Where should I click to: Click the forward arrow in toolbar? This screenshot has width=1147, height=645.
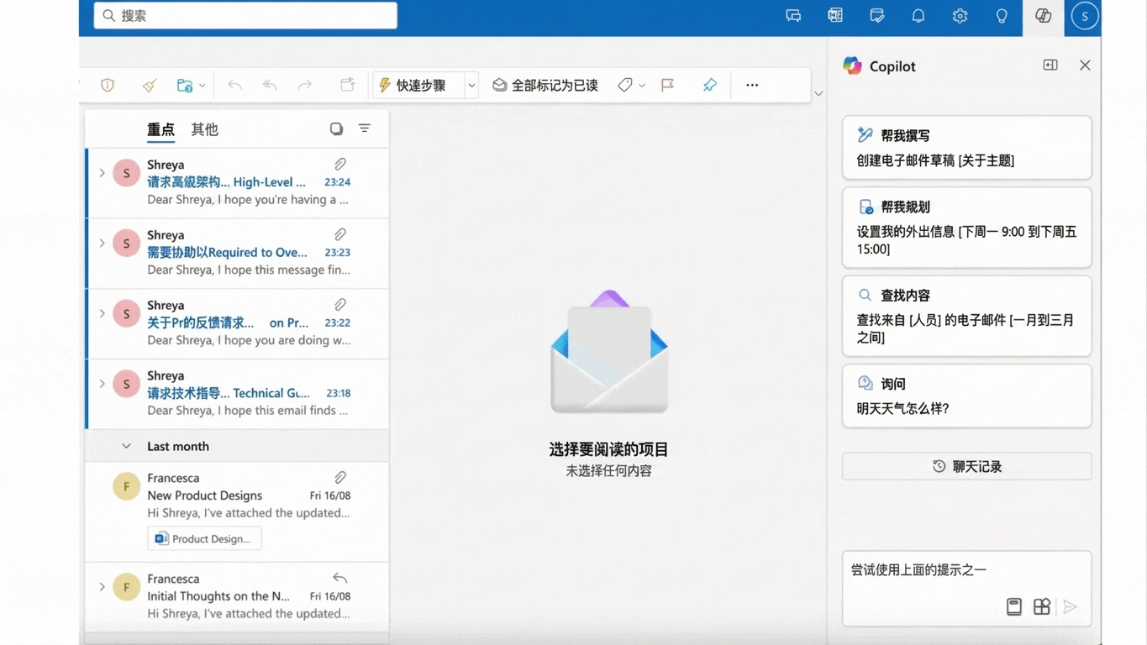coord(305,85)
